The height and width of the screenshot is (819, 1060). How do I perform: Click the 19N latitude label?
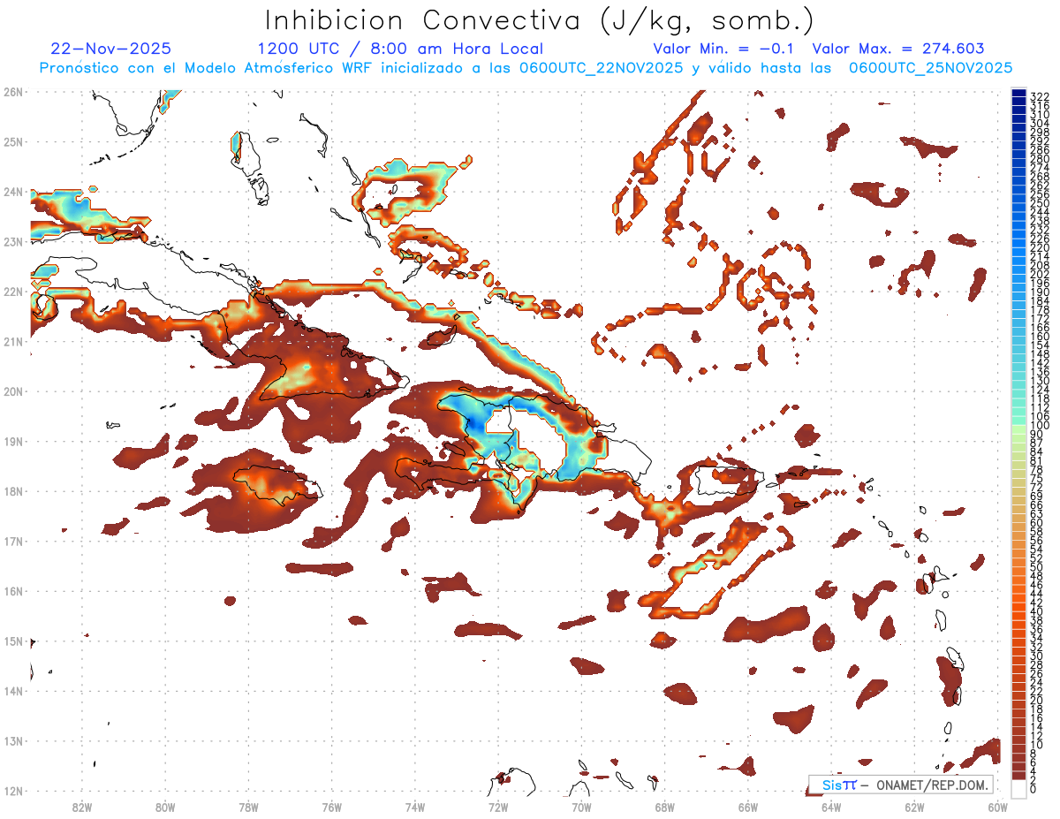(13, 441)
